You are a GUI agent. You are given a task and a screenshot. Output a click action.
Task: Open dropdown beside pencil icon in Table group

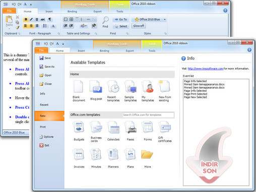(86, 26)
